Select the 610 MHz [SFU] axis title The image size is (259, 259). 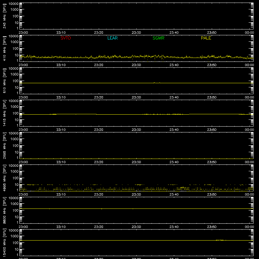(x=5, y=81)
